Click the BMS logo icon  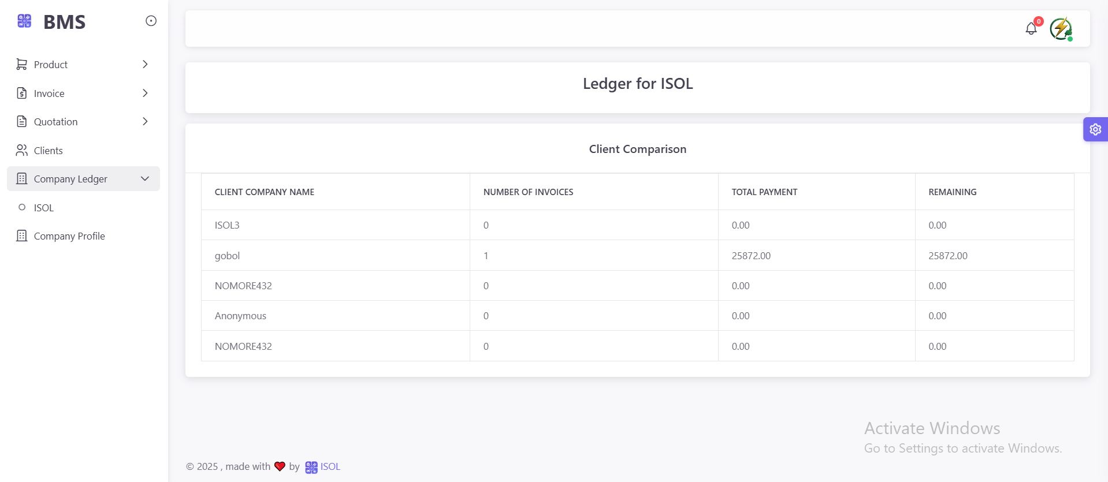pyautogui.click(x=24, y=21)
